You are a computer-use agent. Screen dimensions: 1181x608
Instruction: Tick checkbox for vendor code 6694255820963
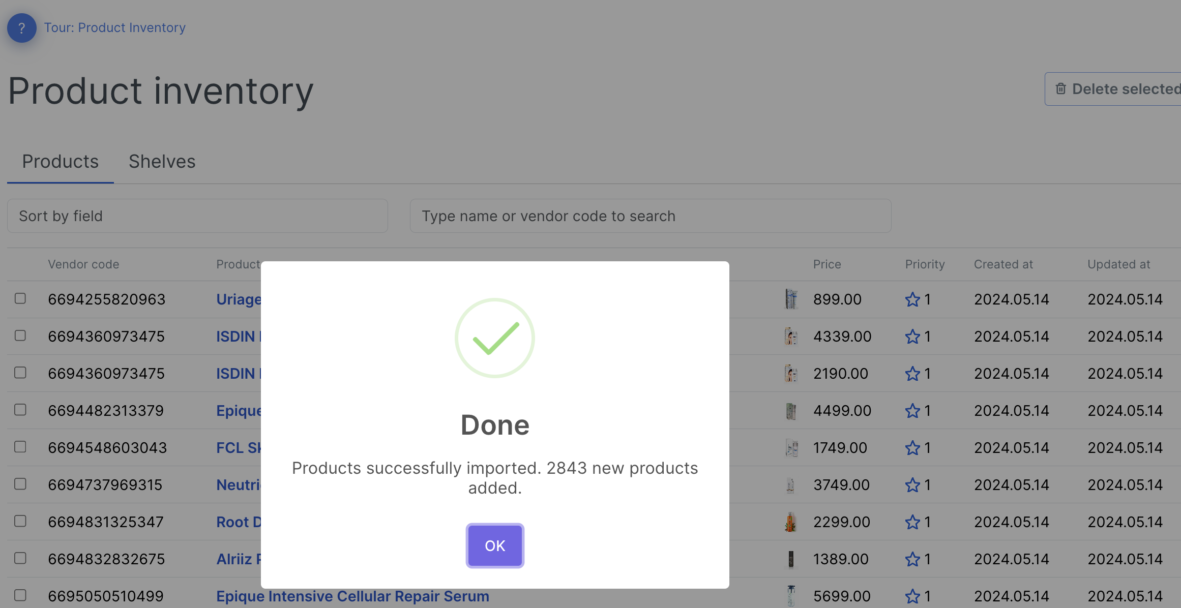tap(20, 298)
